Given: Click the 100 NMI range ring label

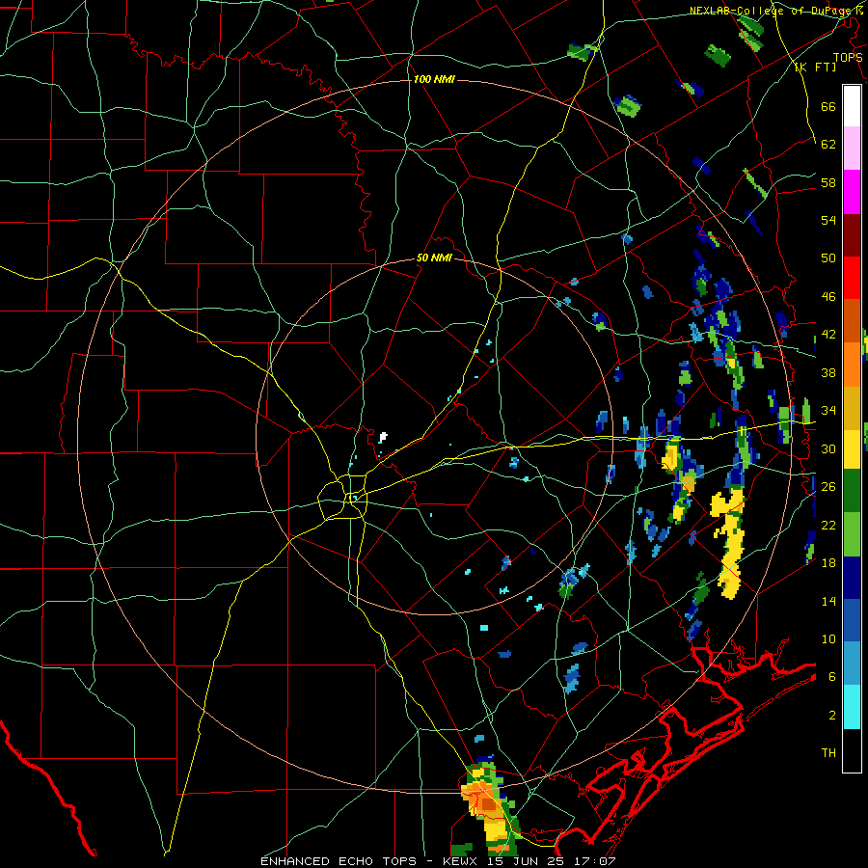Looking at the screenshot, I should 434,80.
